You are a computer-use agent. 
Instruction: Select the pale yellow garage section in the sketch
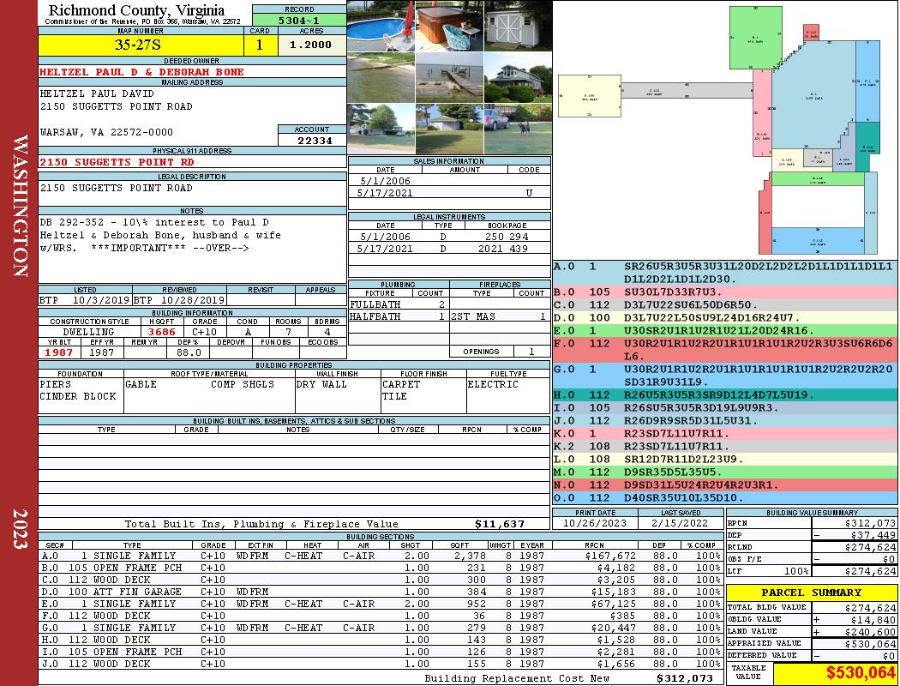(x=590, y=96)
